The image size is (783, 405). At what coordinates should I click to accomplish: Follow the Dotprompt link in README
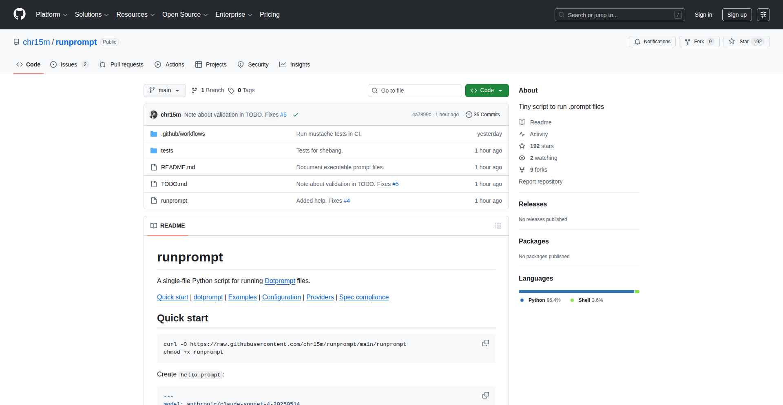click(280, 281)
